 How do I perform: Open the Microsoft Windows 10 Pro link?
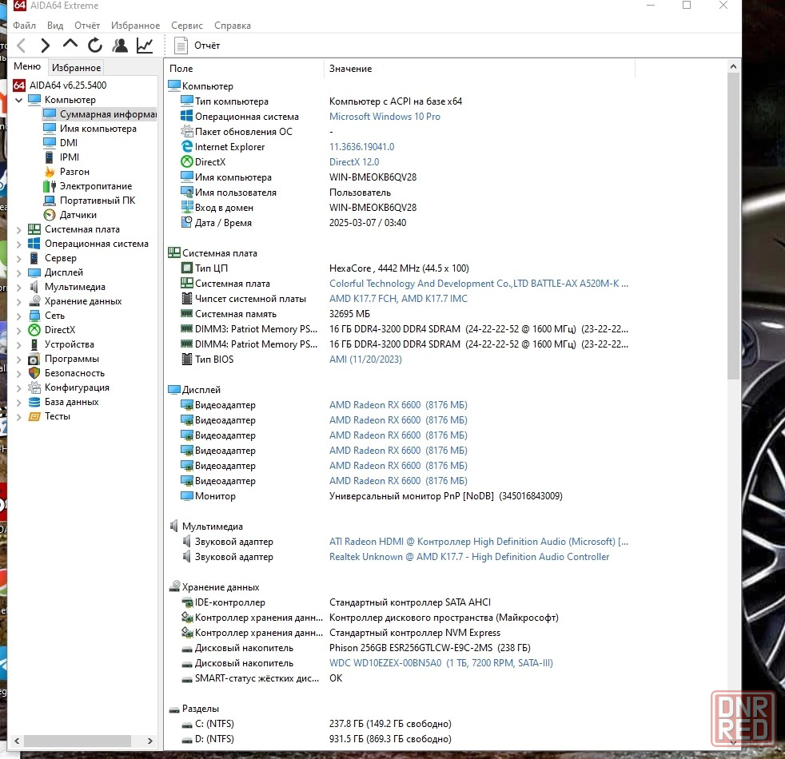pyautogui.click(x=385, y=117)
